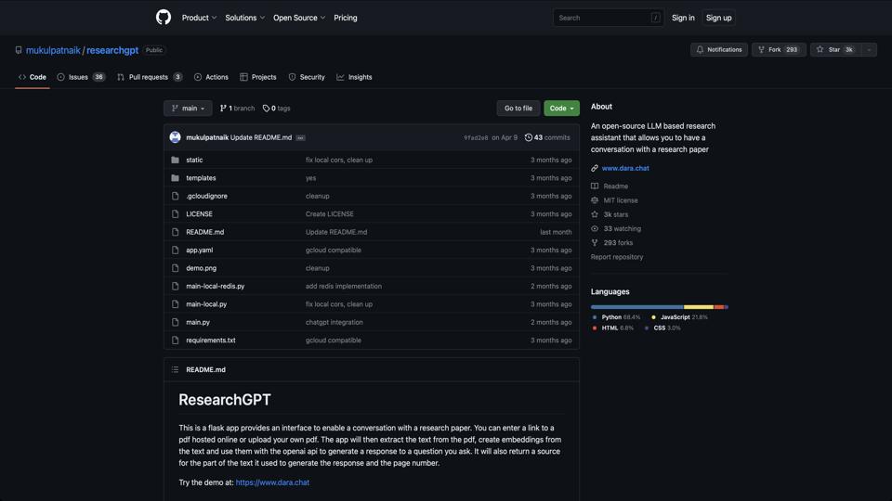
Task: Click the HTML language color dot
Action: pos(595,328)
